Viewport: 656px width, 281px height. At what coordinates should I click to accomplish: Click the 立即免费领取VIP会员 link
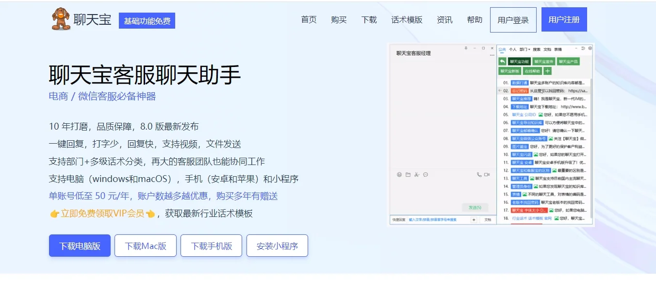tap(102, 214)
